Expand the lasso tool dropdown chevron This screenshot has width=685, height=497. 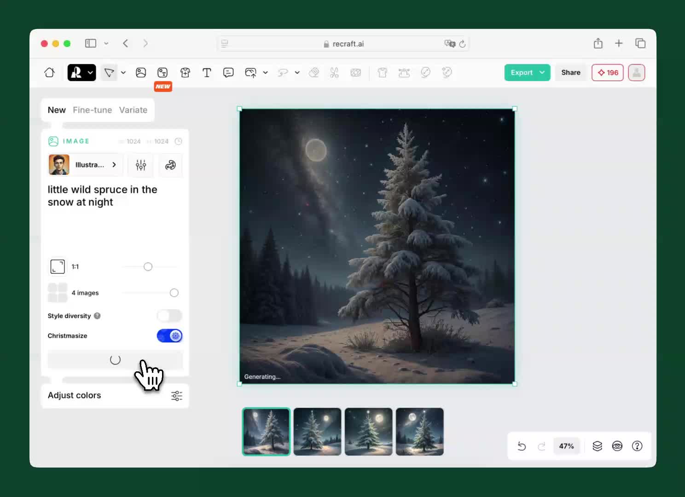click(x=297, y=73)
